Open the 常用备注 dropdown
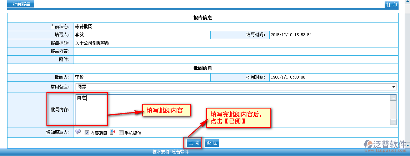Image resolution: width=410 pixels, height=156 pixels. [x=236, y=87]
